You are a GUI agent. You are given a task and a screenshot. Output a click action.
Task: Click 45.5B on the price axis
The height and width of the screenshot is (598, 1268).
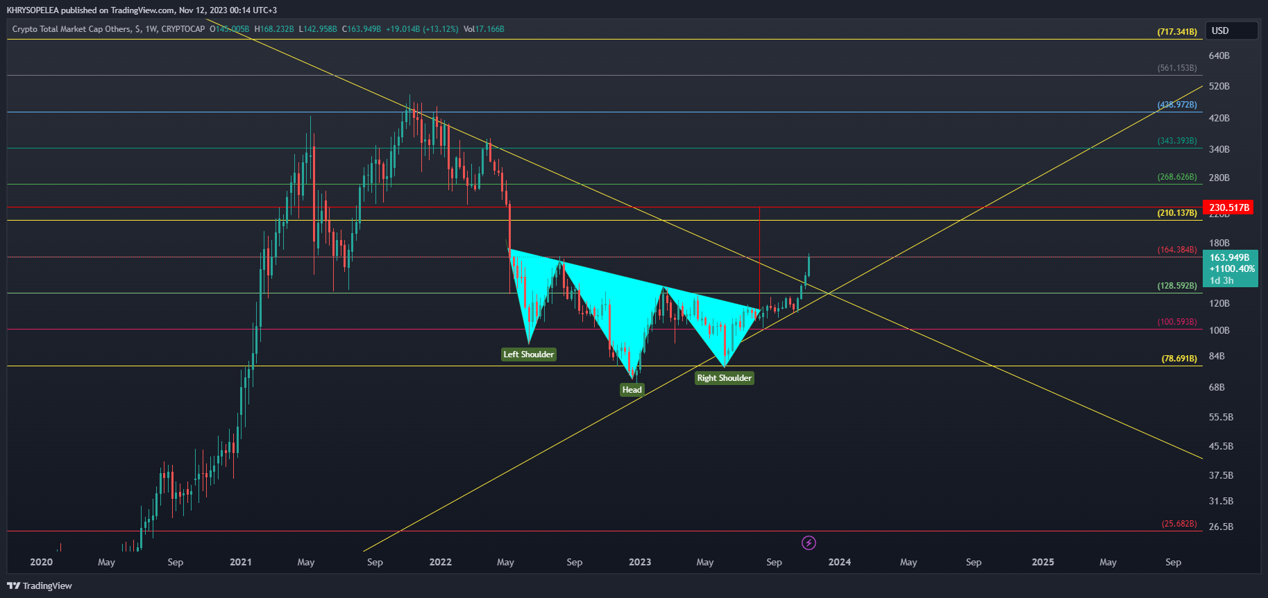[x=1221, y=446]
